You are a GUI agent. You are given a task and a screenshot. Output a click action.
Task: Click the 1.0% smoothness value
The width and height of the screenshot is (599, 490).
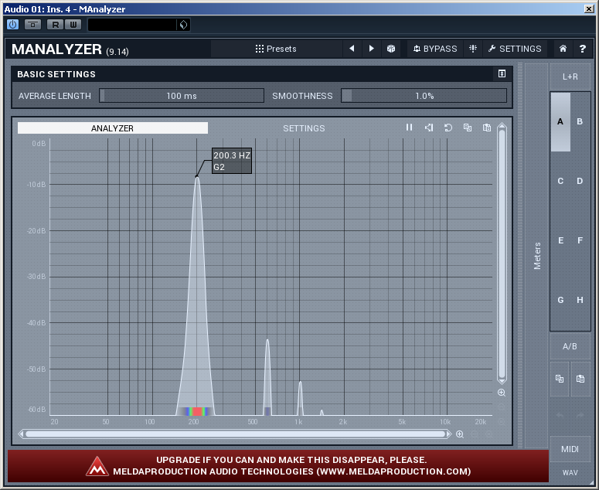click(424, 96)
